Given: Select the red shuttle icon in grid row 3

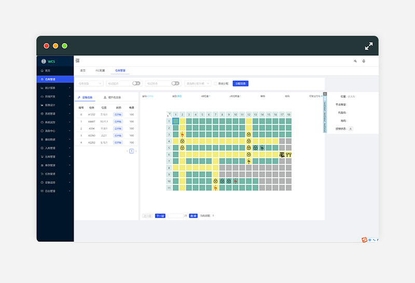Looking at the screenshot, I should pos(182,134).
